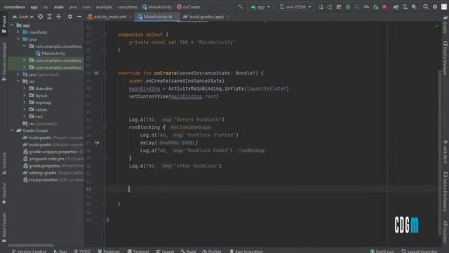This screenshot has height=253, width=449.
Task: Collapse the Gradle Scripts node
Action: pos(12,131)
